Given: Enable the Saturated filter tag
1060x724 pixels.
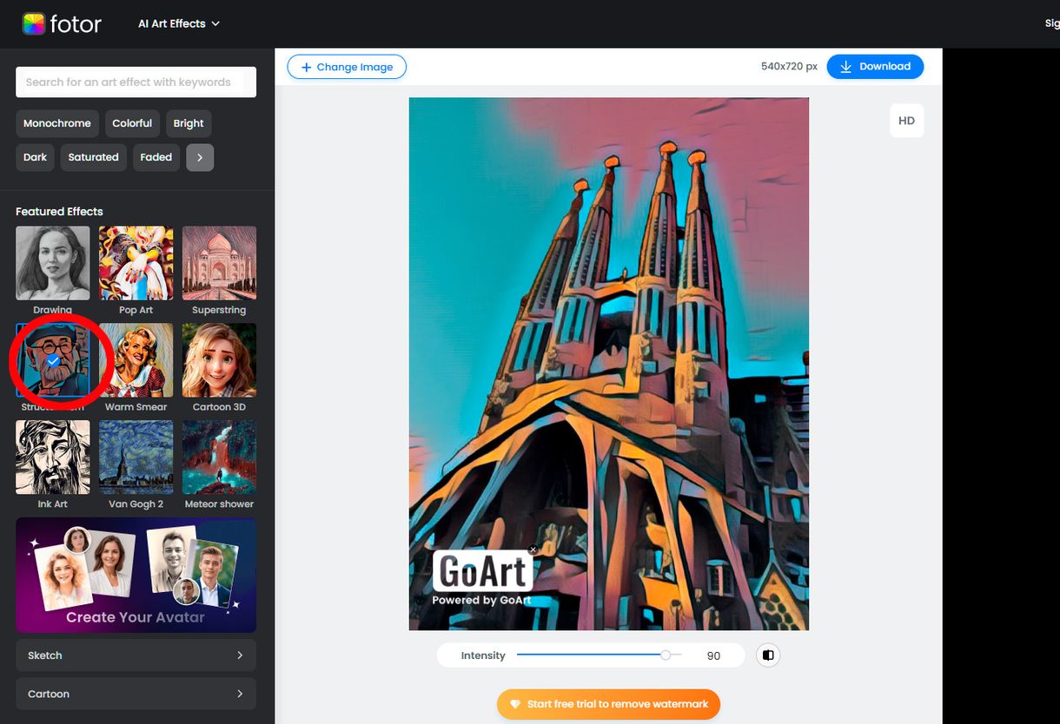Looking at the screenshot, I should click(x=93, y=157).
